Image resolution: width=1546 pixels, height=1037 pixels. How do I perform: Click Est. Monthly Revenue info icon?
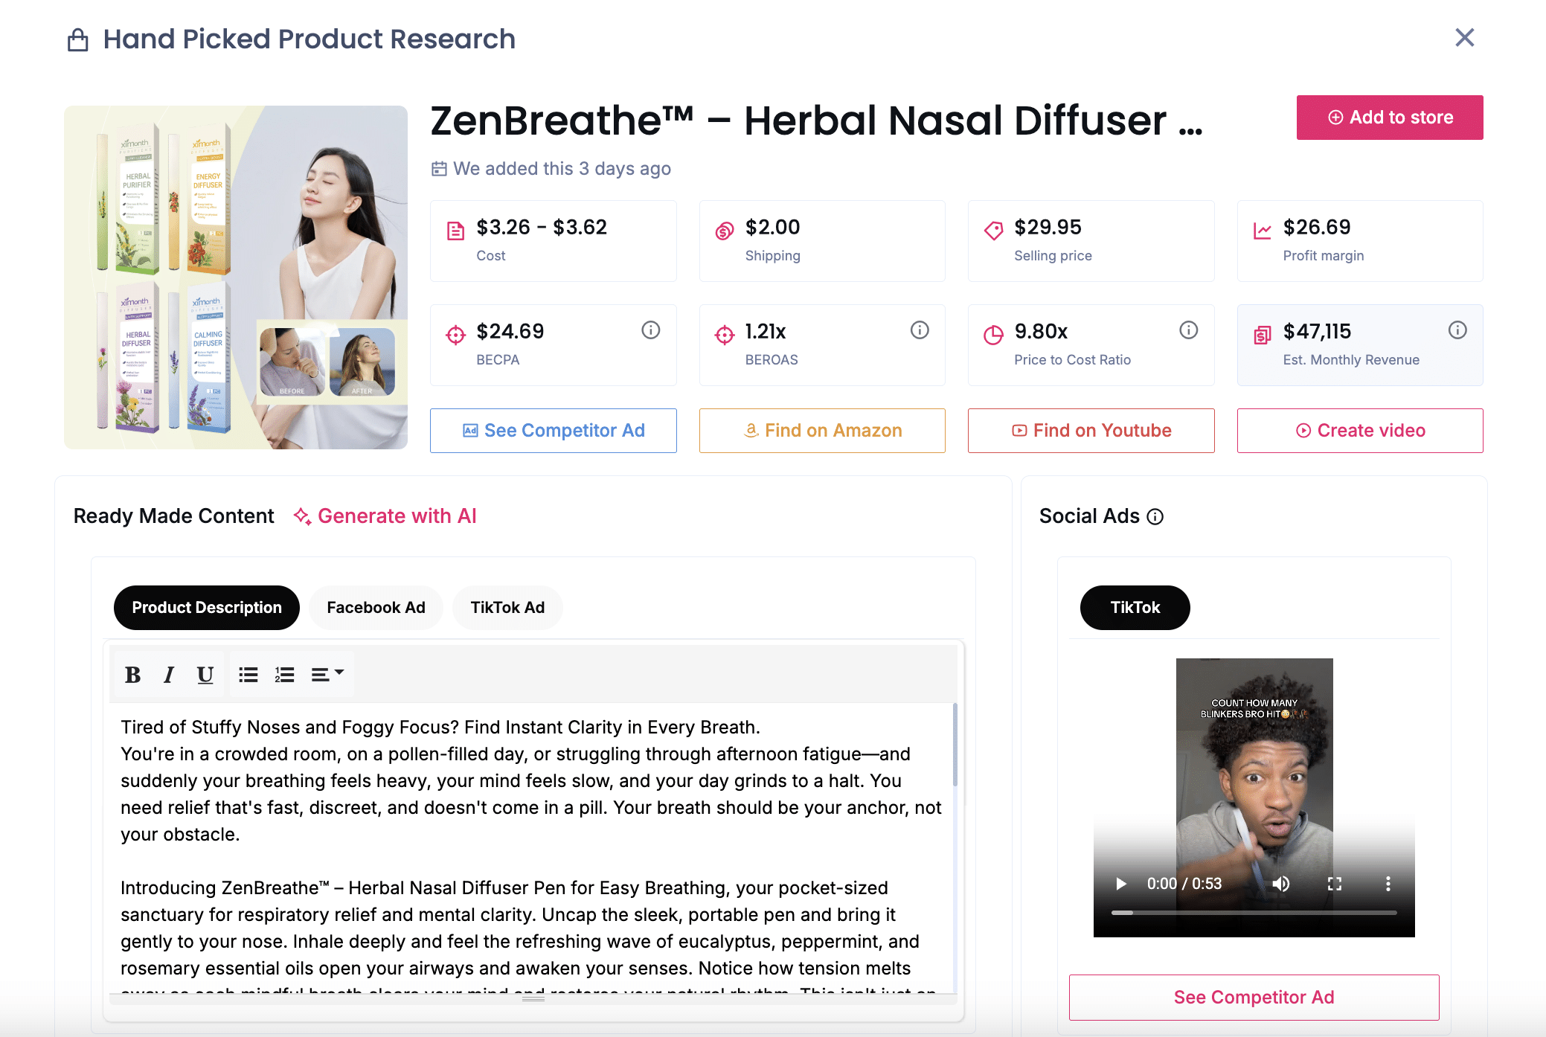[x=1457, y=330]
